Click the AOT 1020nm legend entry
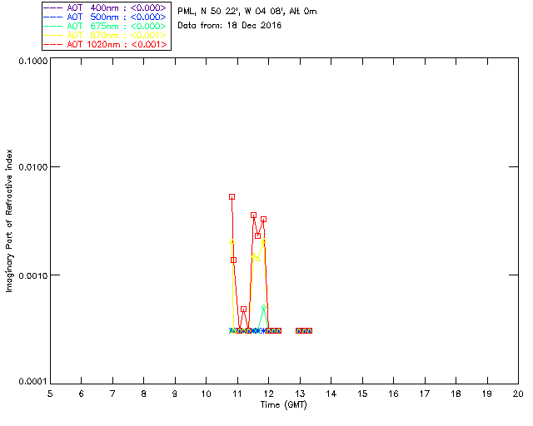The image size is (533, 426). point(105,44)
